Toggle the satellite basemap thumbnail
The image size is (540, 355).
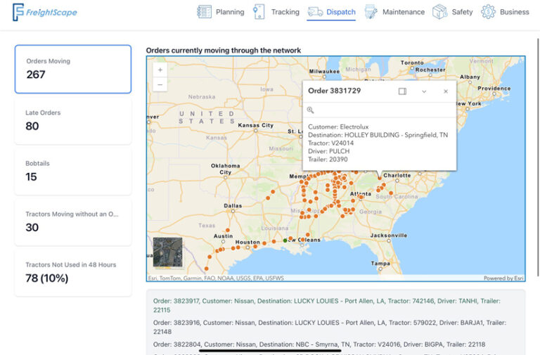pos(168,252)
